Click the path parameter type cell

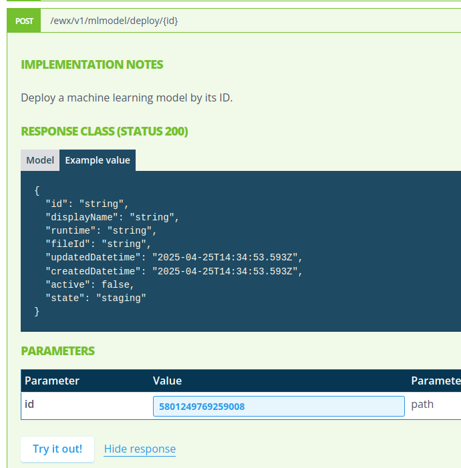click(422, 405)
